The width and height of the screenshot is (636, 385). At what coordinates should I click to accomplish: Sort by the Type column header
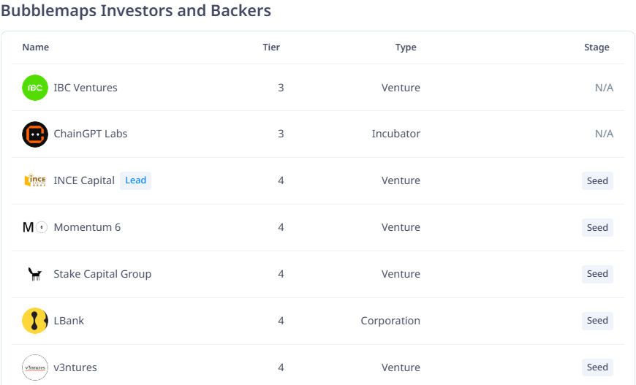coord(406,47)
